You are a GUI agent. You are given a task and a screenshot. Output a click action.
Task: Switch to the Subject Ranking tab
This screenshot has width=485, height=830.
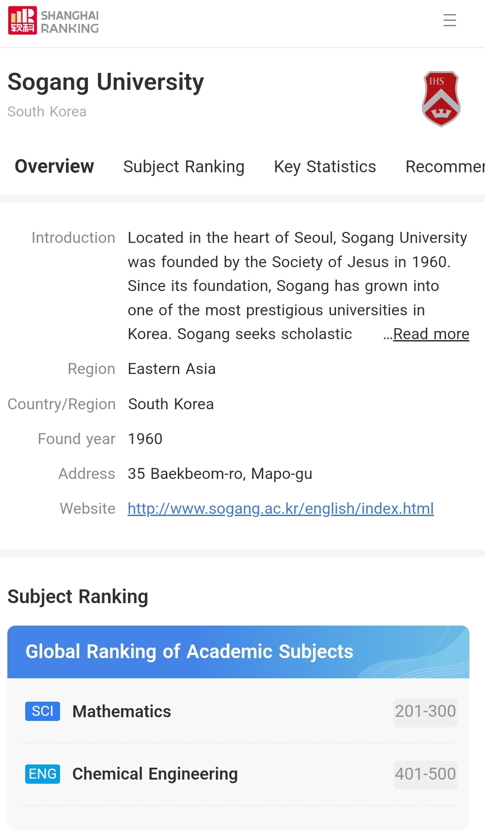click(x=184, y=166)
